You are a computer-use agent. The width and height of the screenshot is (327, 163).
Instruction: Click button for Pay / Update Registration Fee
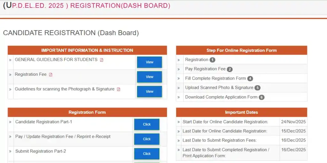click(147, 139)
